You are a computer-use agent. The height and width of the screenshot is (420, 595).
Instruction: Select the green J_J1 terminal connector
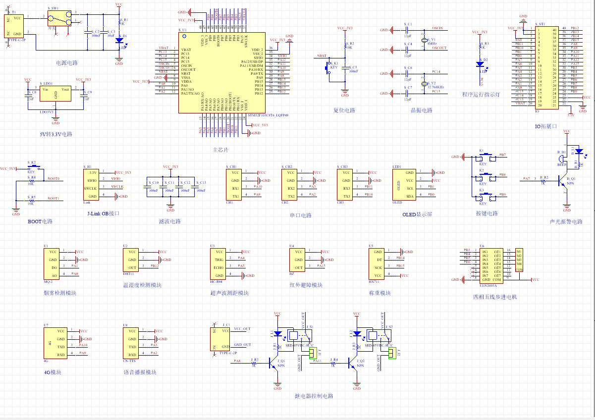tap(313, 353)
